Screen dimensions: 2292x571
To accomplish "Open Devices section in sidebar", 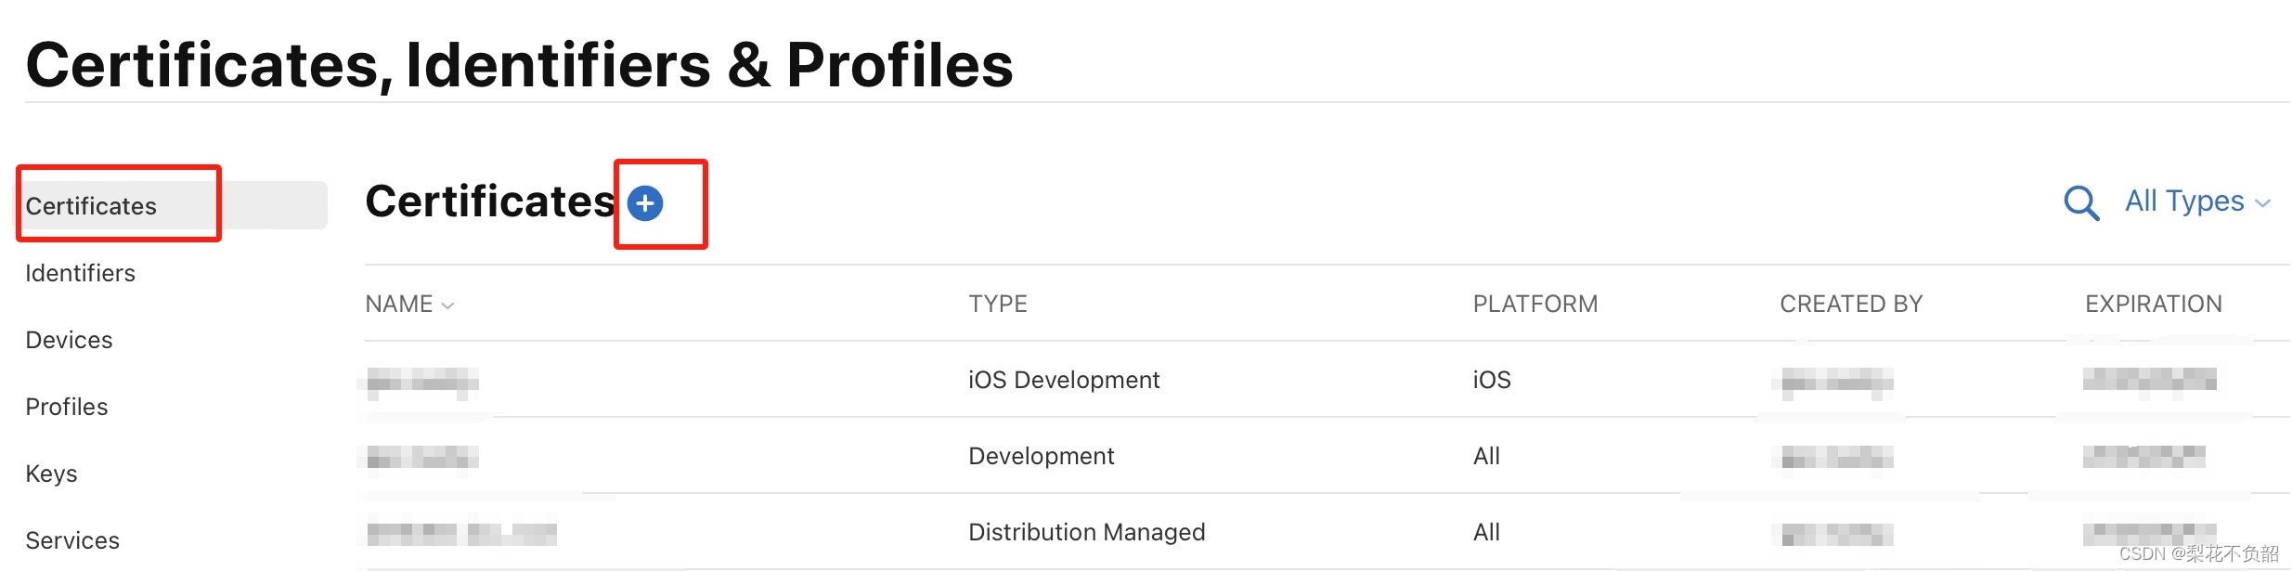I will point(70,340).
